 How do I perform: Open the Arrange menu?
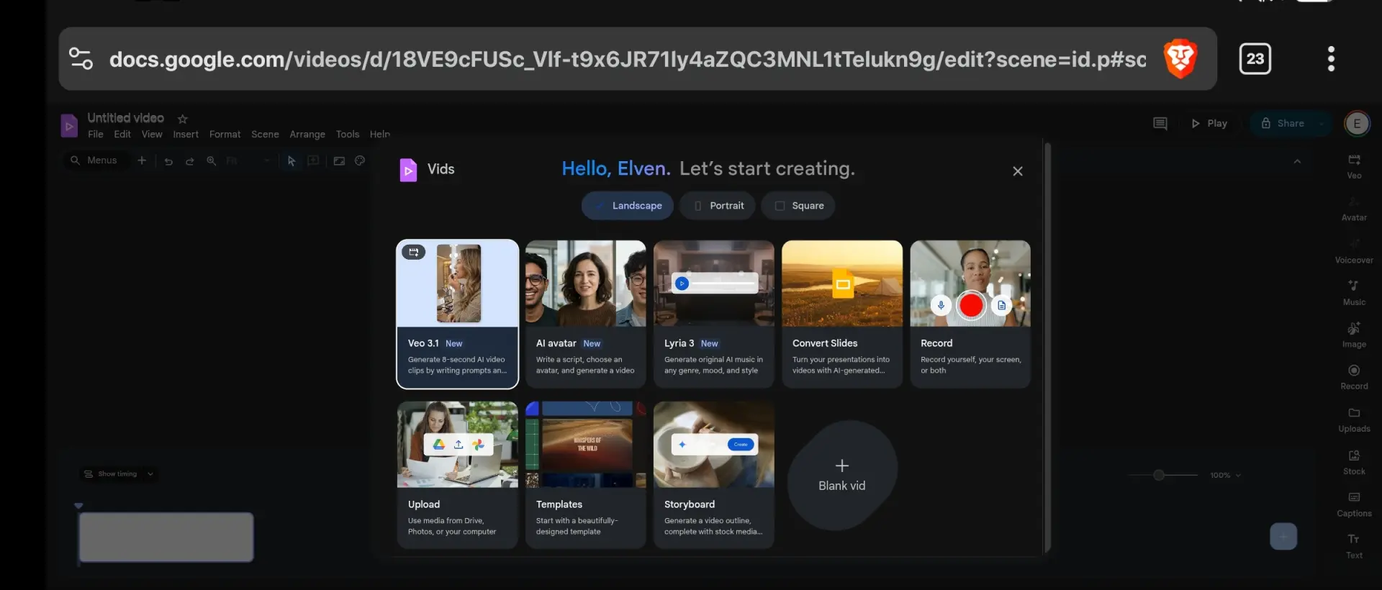307,135
